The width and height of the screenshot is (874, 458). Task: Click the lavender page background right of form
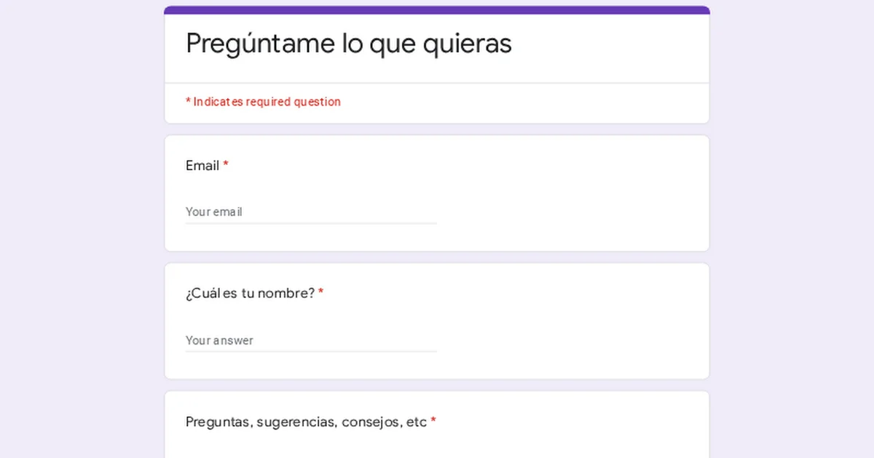pos(792,229)
